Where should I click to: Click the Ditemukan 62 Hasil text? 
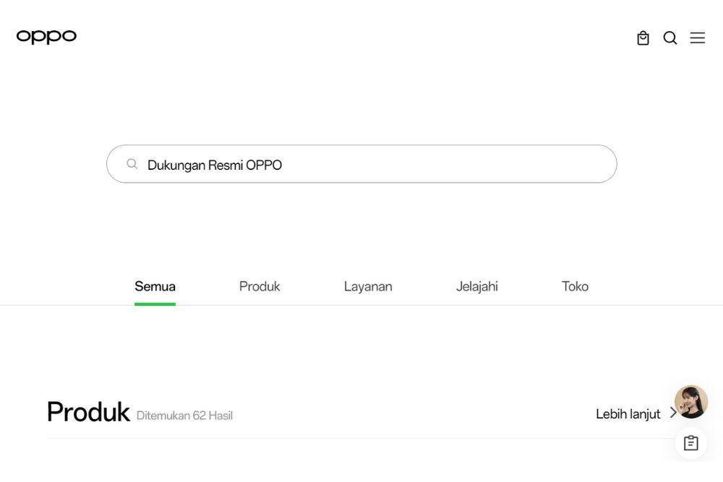coord(184,416)
